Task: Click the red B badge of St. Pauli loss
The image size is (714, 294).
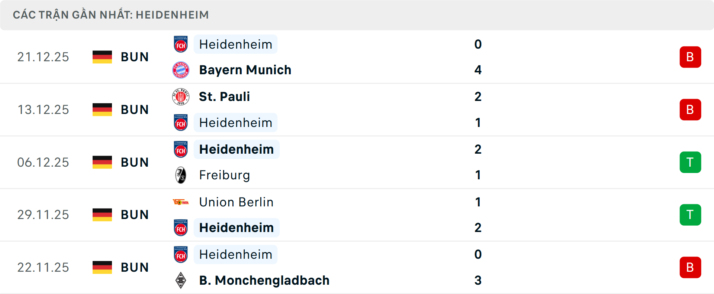Action: tap(690, 110)
